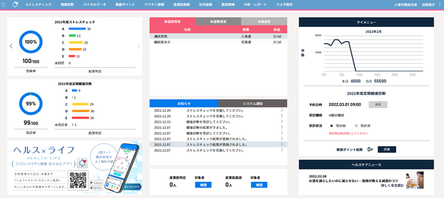Open the hamburger menu in header
444x198 pixels.
click(x=3, y=5)
